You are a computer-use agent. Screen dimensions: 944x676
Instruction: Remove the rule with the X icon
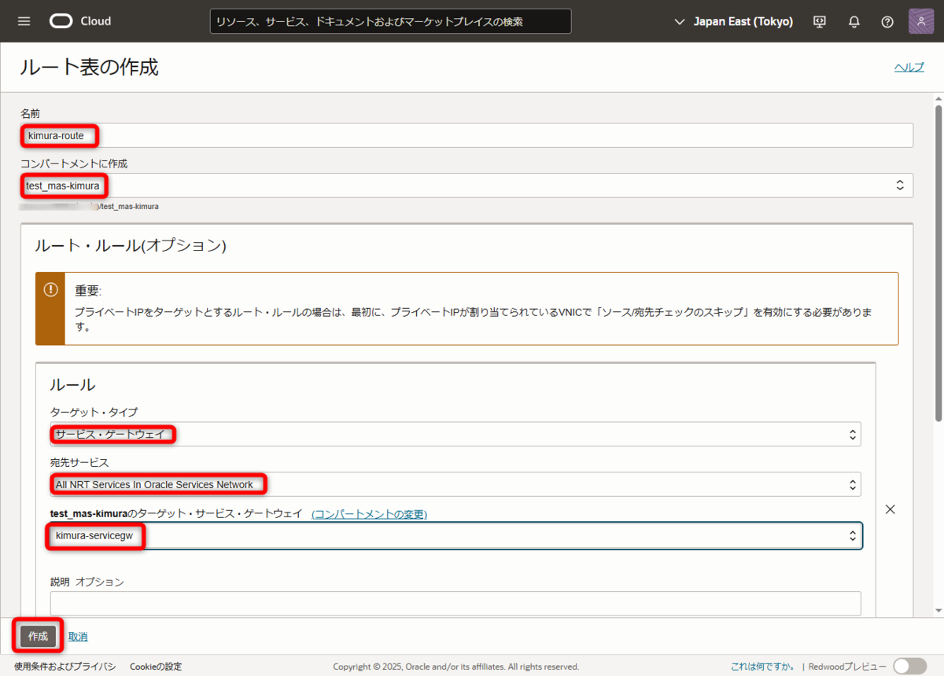point(891,509)
